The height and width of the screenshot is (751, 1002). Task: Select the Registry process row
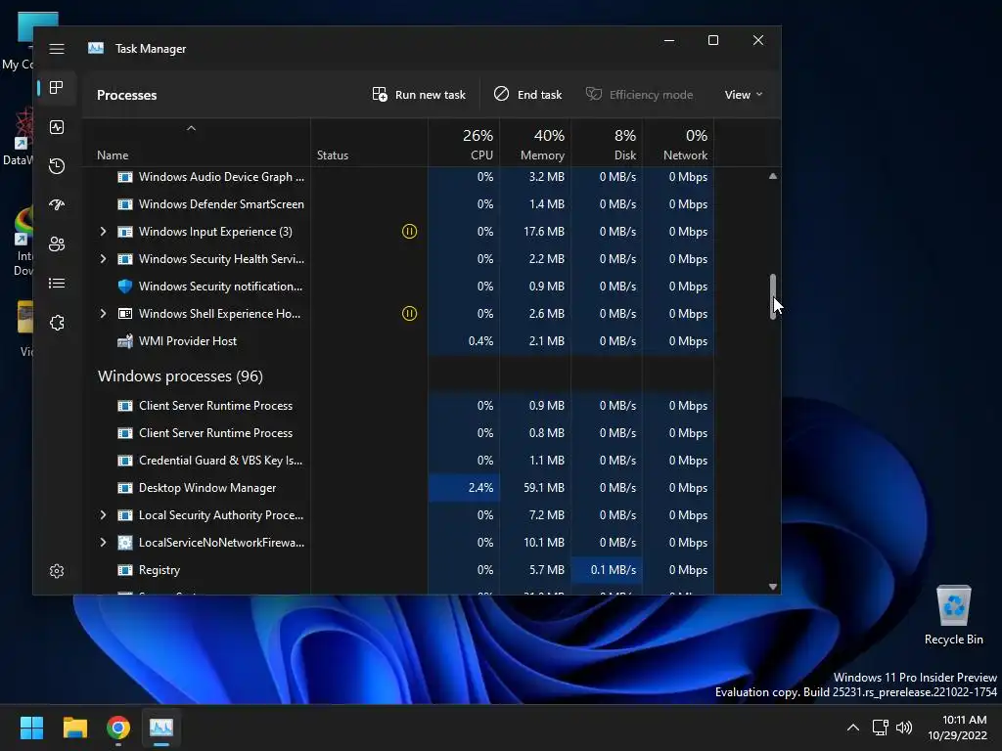coord(398,570)
